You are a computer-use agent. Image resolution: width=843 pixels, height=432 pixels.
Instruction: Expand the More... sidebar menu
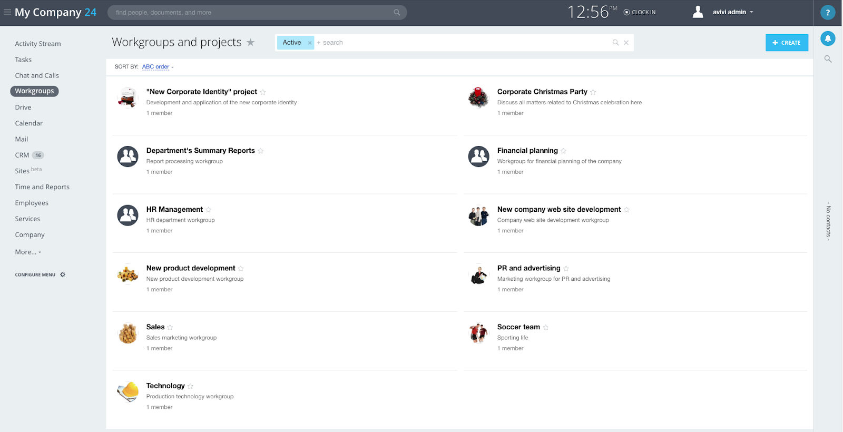click(x=28, y=252)
